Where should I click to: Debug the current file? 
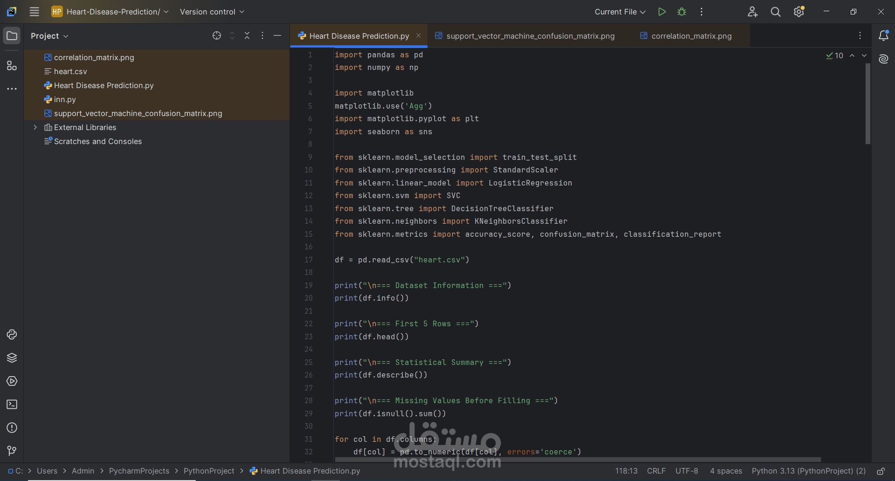pyautogui.click(x=682, y=12)
